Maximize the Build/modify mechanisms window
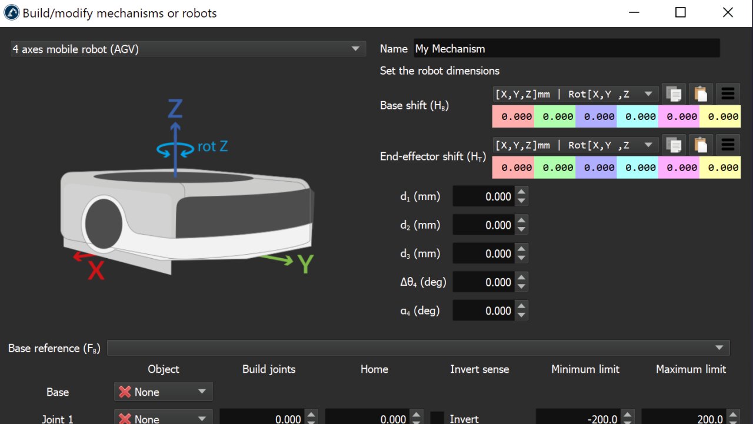753x424 pixels. [x=680, y=13]
